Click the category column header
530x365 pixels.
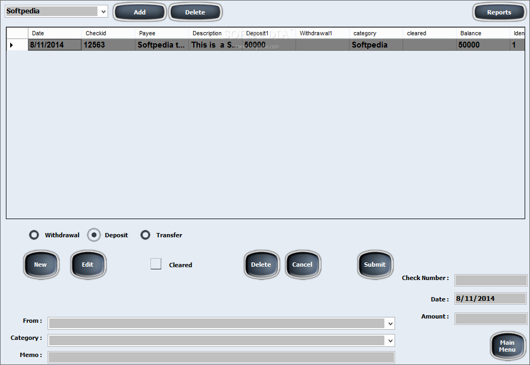point(376,33)
